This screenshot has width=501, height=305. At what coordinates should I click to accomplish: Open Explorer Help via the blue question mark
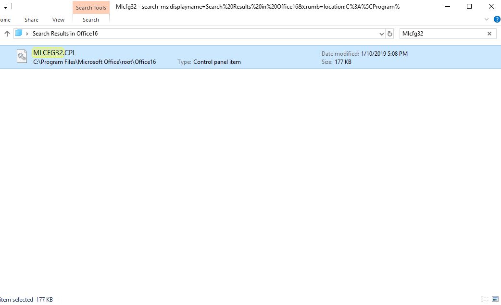point(497,19)
